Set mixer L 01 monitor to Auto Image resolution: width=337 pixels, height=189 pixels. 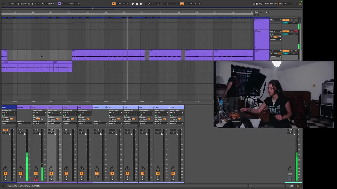pyautogui.click(x=53, y=119)
